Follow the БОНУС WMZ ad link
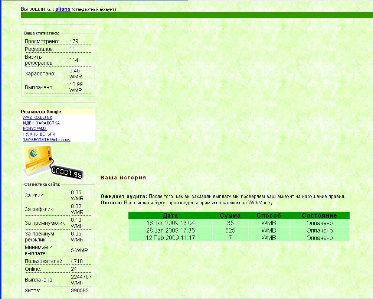Viewport: 373px width, 299px height. [x=35, y=129]
